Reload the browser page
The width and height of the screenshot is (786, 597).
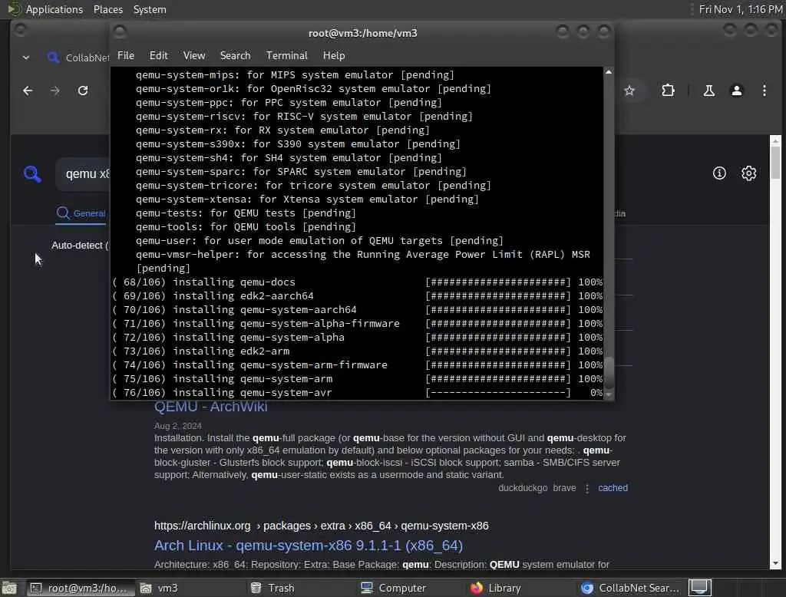[83, 91]
